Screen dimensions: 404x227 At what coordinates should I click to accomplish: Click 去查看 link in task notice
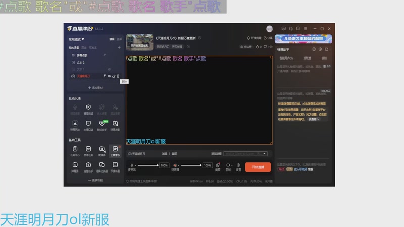(314, 119)
